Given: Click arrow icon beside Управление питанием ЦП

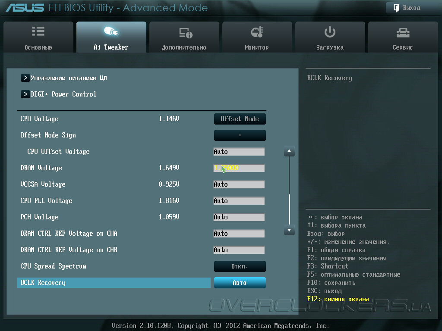Looking at the screenshot, I should [25, 78].
